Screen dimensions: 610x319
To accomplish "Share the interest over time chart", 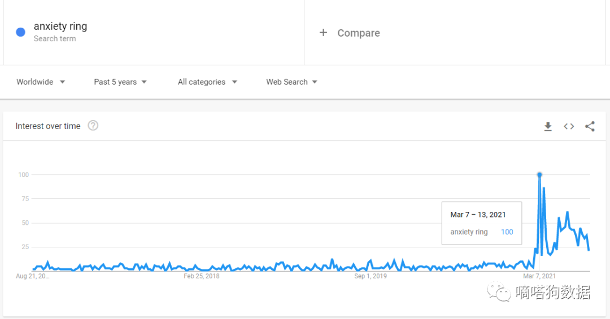I will [590, 126].
